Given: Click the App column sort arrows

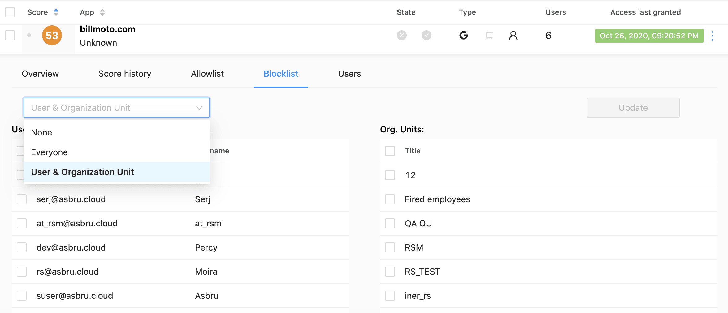Looking at the screenshot, I should 102,12.
